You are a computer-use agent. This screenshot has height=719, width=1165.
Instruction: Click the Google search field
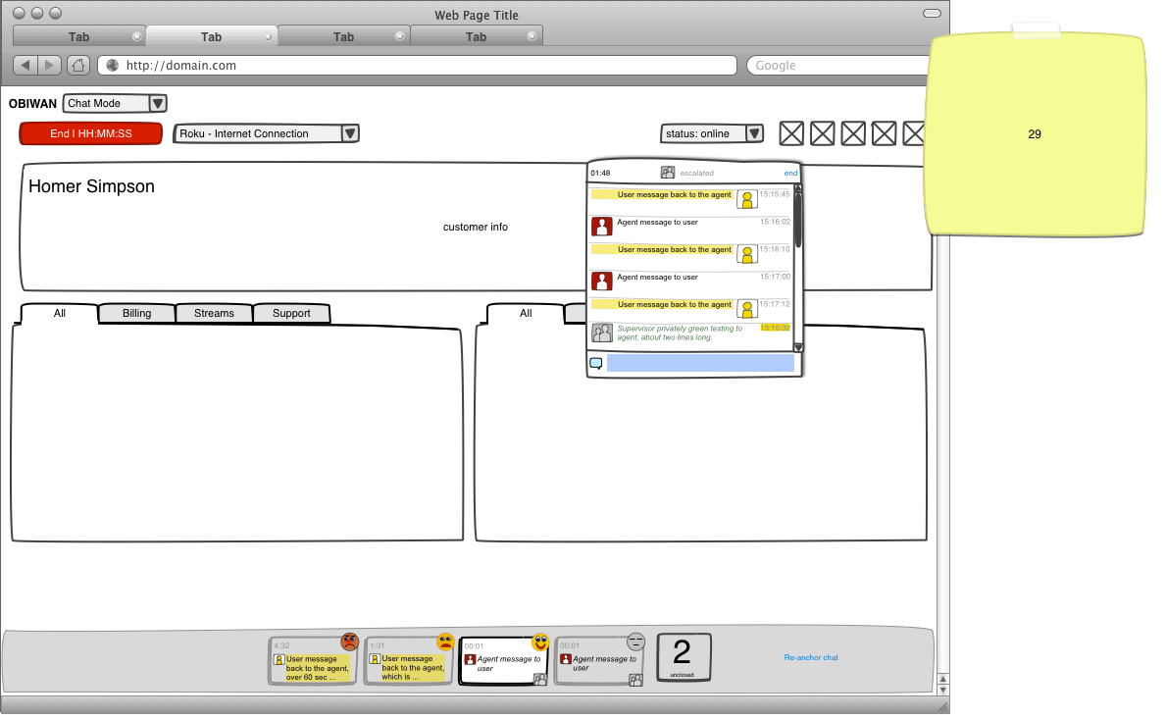837,66
